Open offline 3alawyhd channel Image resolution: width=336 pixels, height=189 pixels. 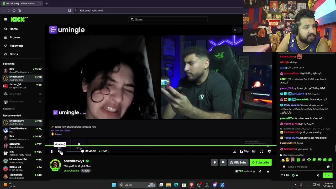(22, 94)
